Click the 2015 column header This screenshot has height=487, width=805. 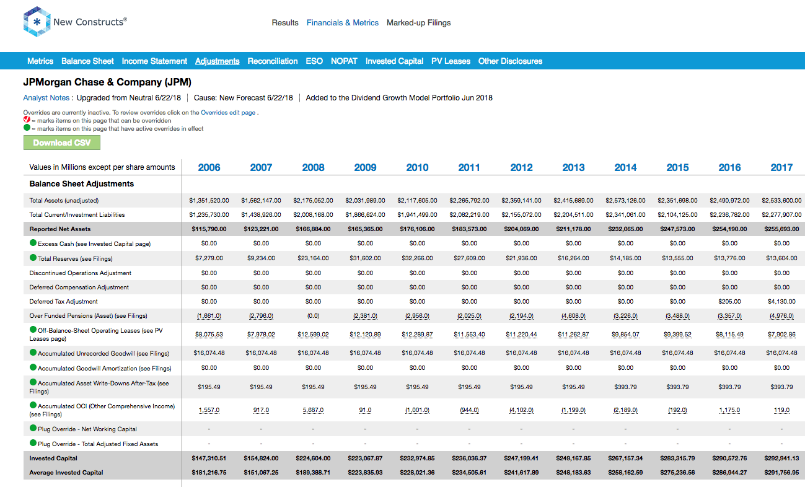point(678,167)
